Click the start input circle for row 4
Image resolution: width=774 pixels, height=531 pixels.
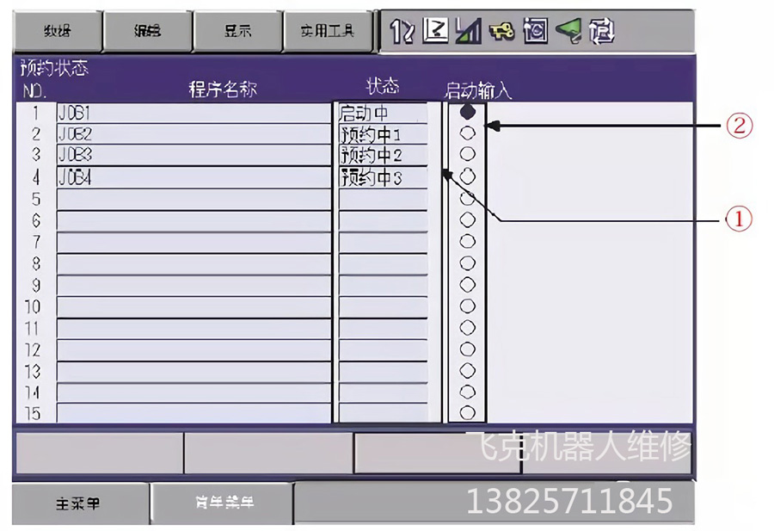(x=468, y=176)
